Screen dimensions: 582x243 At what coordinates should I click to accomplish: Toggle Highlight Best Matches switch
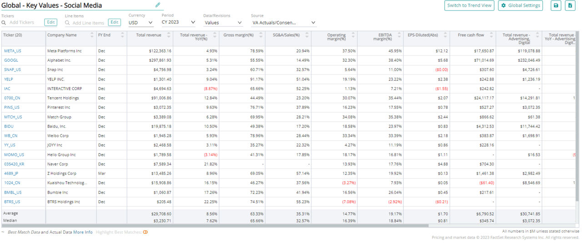point(145,232)
